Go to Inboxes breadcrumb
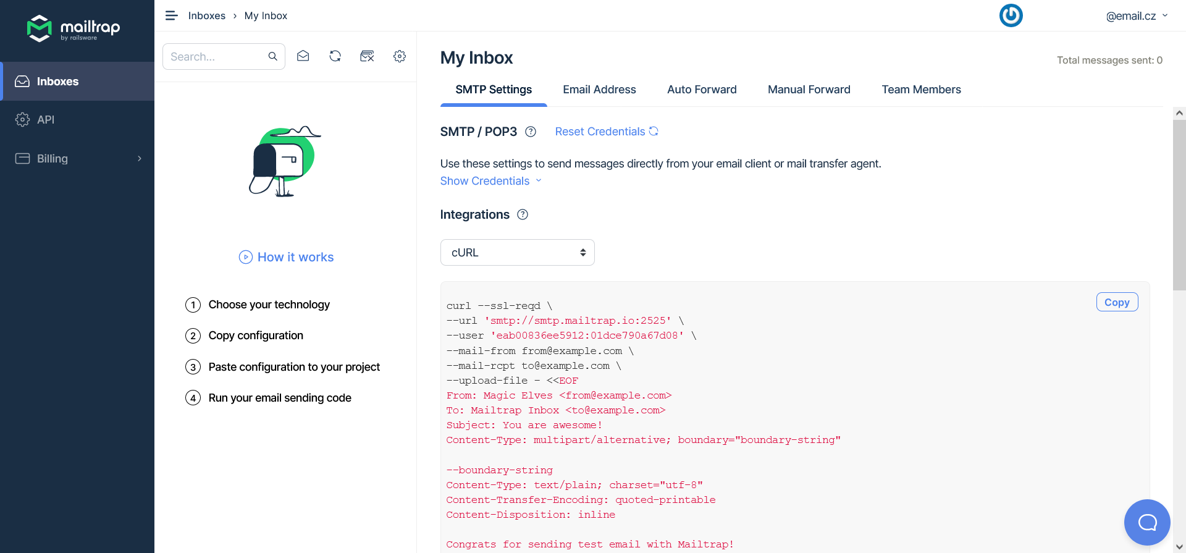The width and height of the screenshot is (1186, 553). tap(207, 15)
